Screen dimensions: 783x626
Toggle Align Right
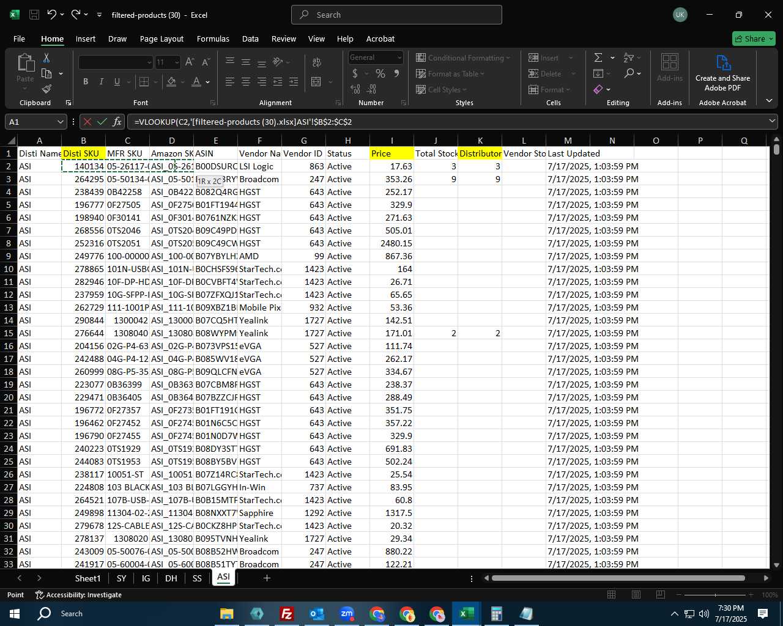262,81
